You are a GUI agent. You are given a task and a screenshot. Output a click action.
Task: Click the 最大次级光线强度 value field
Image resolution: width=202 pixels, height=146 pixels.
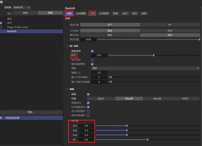pos(99,82)
